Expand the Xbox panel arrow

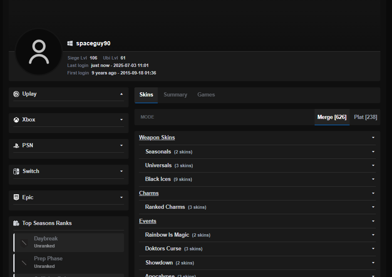122,120
